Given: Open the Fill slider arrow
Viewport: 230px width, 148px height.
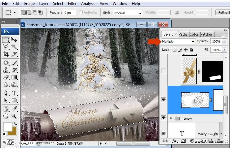Looking at the screenshot, I should pyautogui.click(x=224, y=50).
